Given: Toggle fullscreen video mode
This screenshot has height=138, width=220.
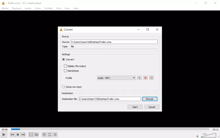Looking at the screenshot, I should coord(31,135).
